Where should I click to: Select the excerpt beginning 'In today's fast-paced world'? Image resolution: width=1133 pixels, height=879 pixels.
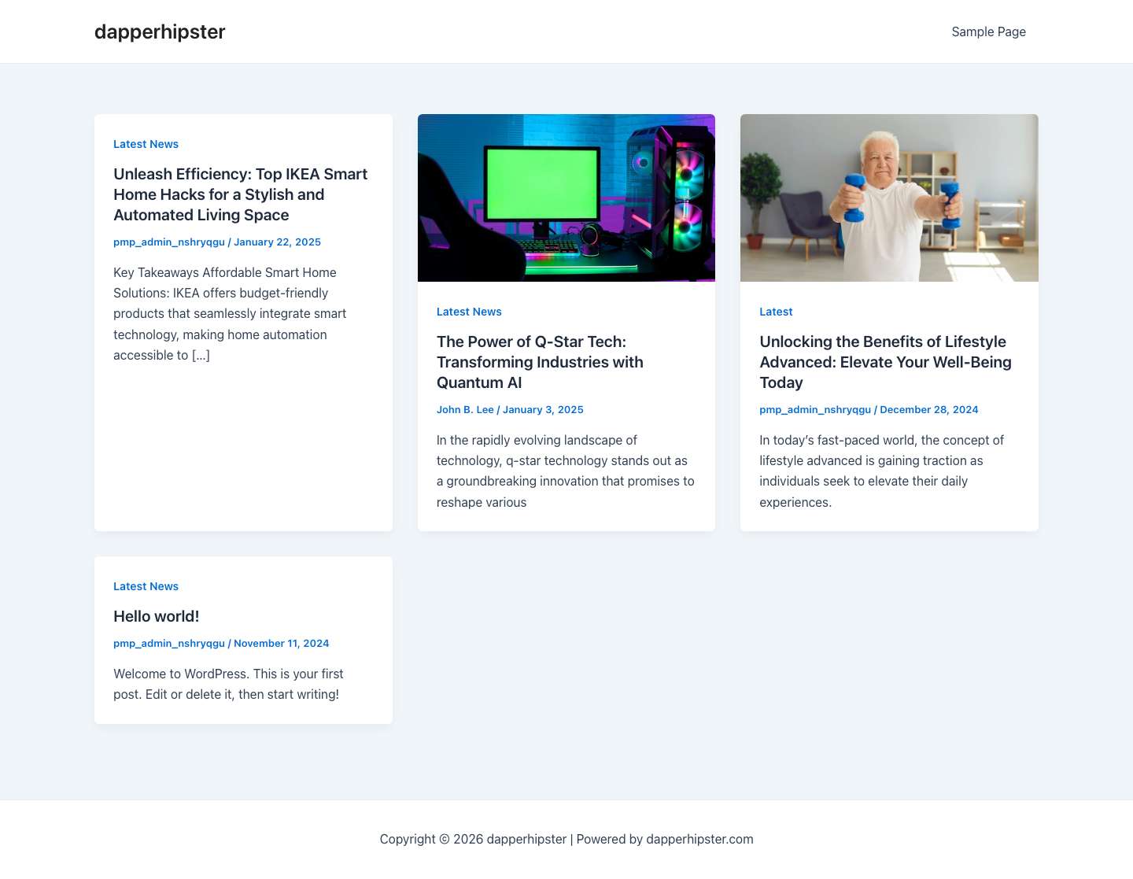click(881, 471)
